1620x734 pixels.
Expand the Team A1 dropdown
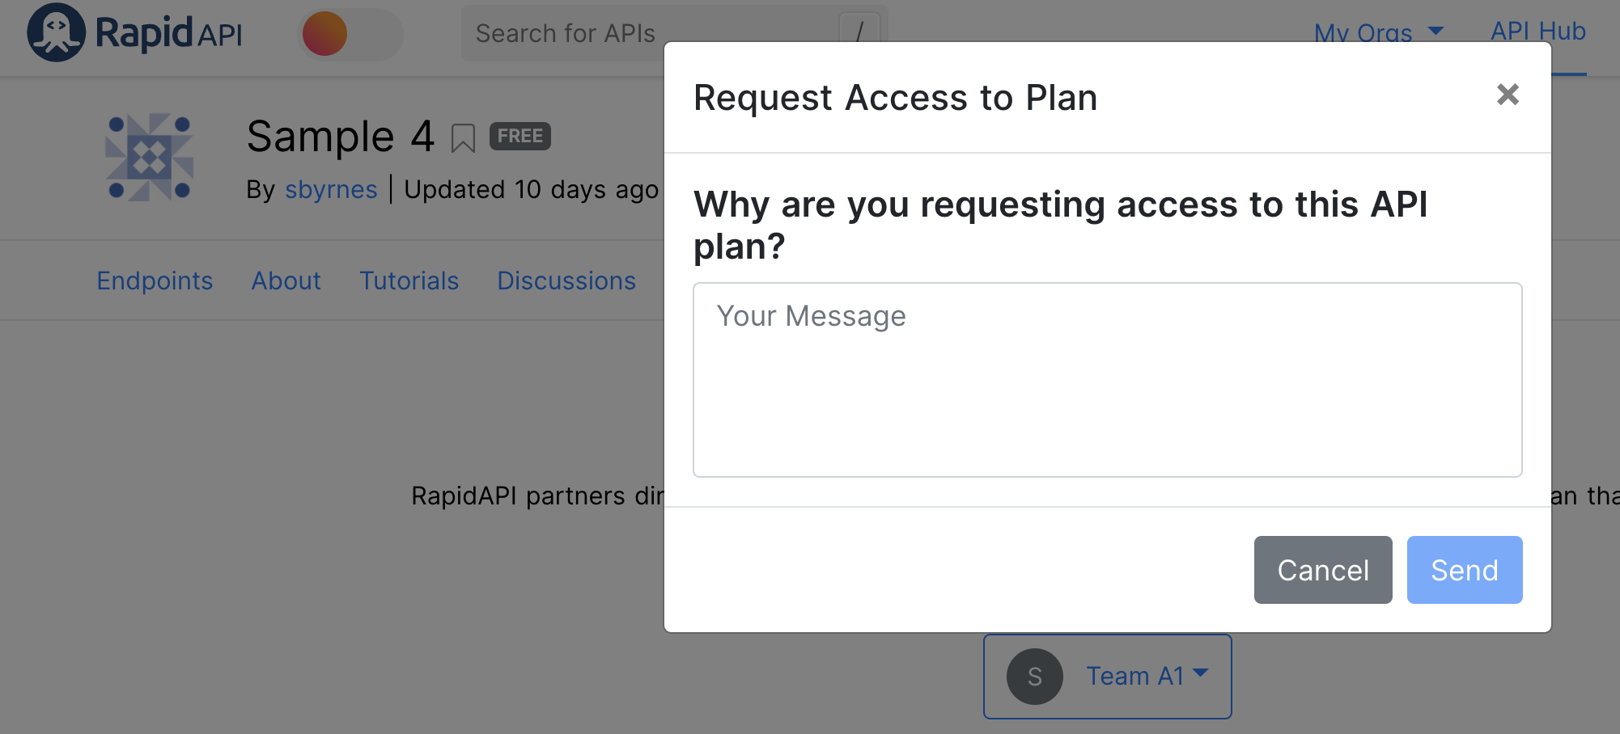tap(1147, 676)
